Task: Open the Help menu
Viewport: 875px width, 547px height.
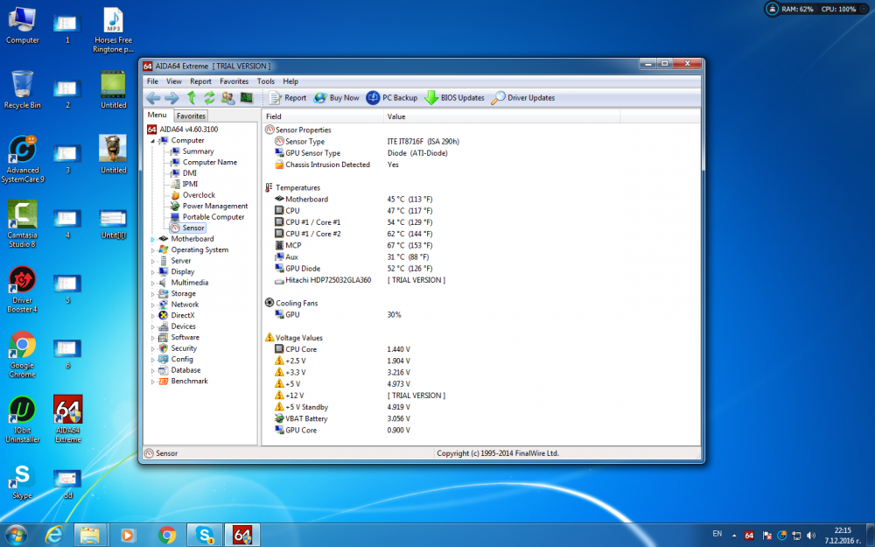Action: 290,81
